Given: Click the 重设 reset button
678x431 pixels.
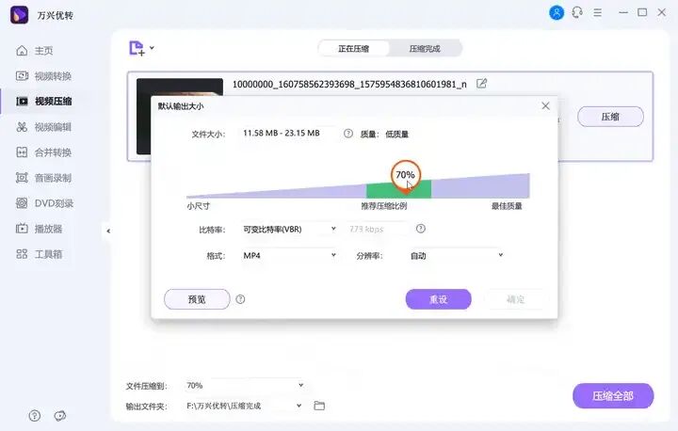Looking at the screenshot, I should [439, 299].
